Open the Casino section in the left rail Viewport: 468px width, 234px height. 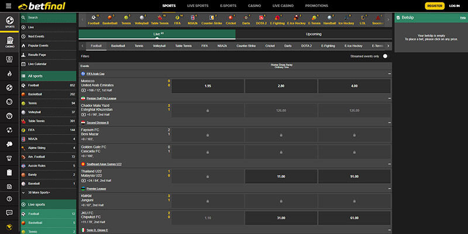click(9, 42)
